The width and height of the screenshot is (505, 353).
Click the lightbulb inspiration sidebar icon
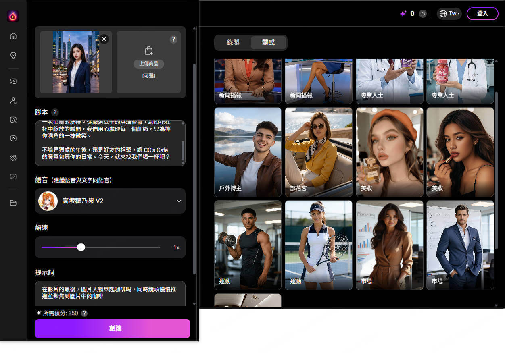[x=13, y=55]
